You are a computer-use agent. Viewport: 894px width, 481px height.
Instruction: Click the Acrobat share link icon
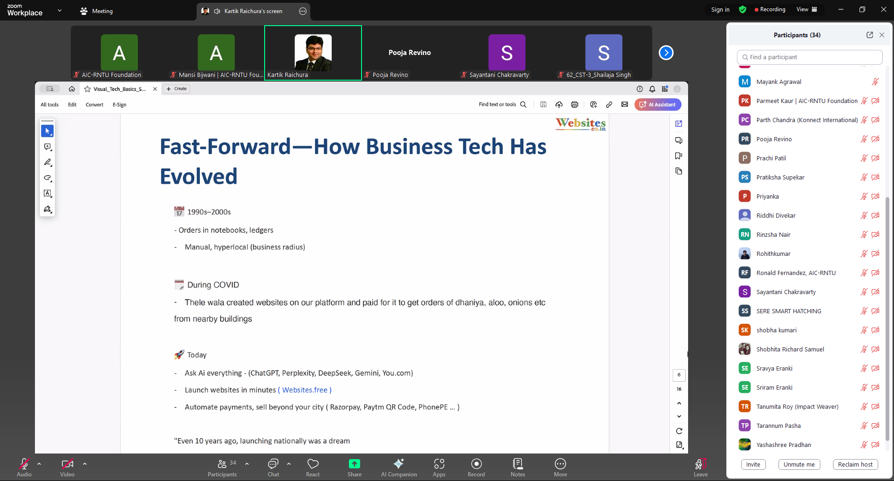pos(609,104)
